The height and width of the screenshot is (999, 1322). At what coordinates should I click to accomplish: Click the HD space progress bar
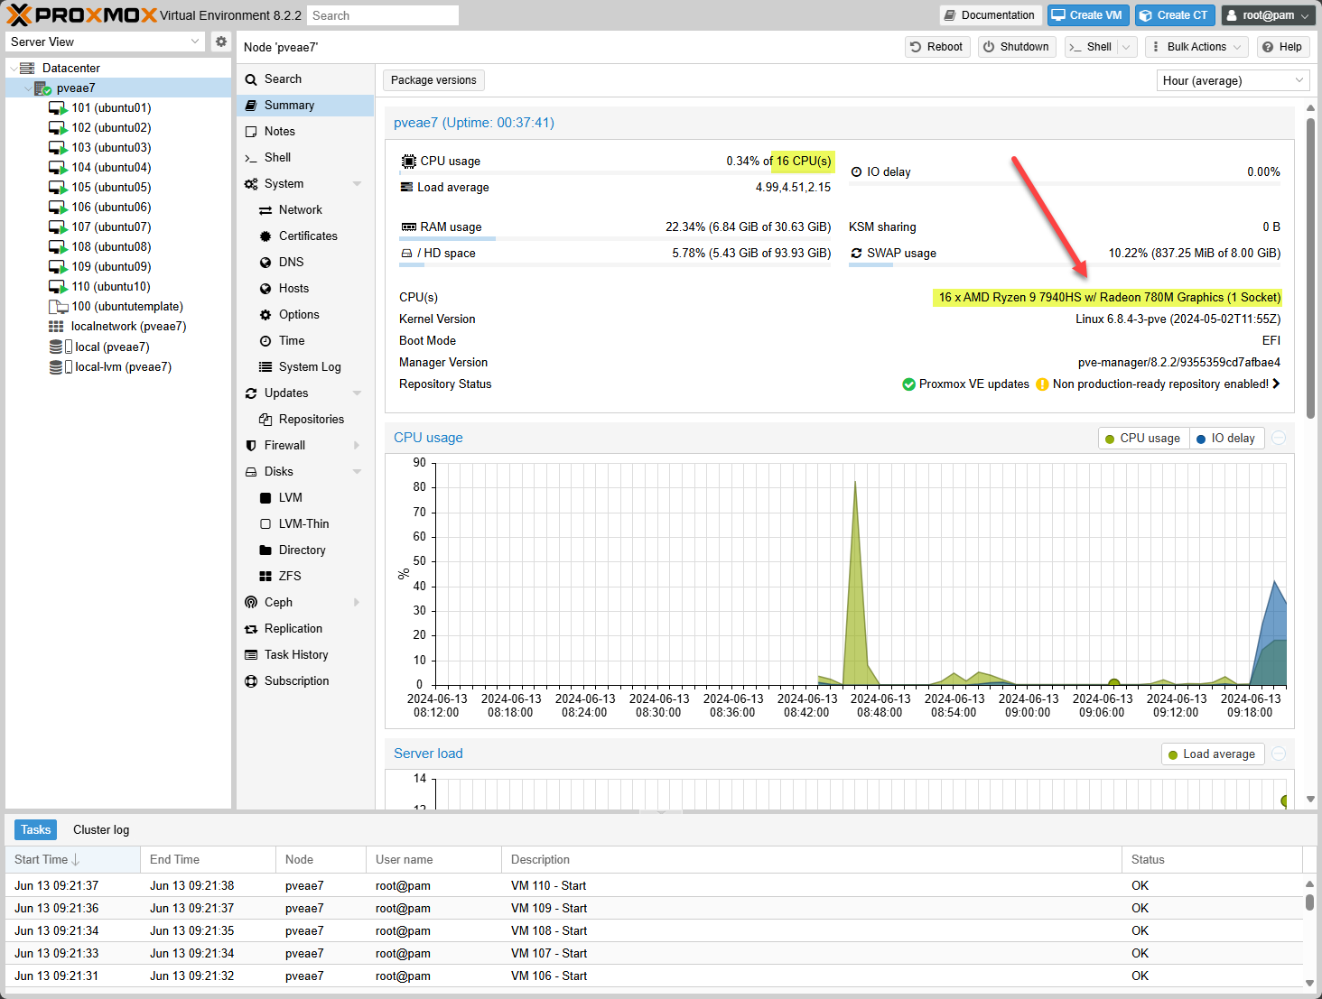(615, 265)
